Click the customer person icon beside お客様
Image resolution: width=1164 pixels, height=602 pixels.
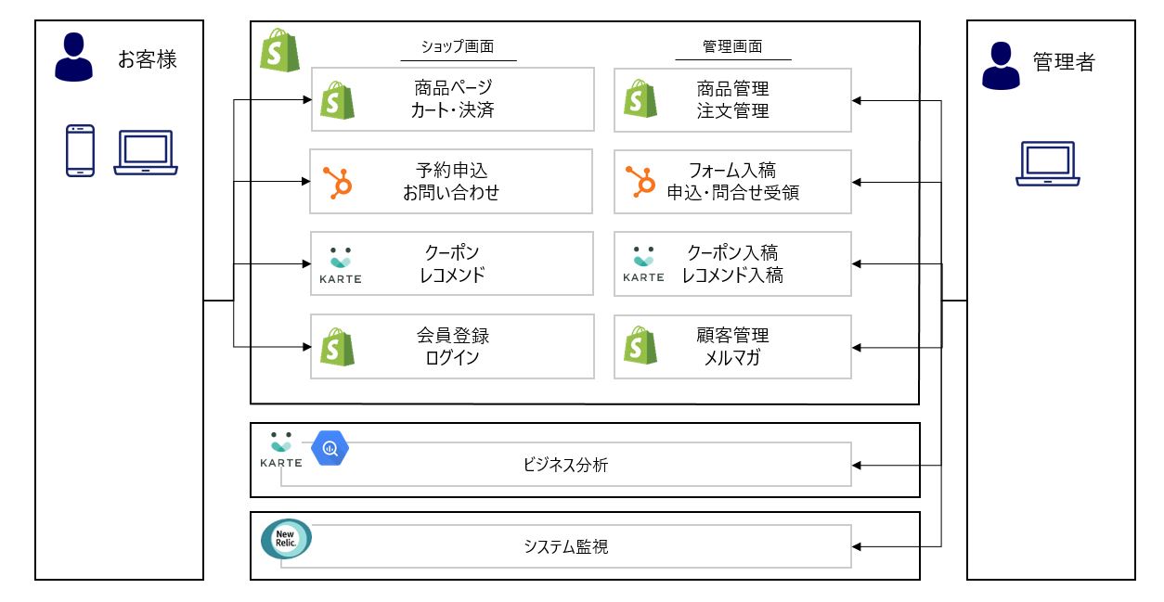click(x=75, y=58)
